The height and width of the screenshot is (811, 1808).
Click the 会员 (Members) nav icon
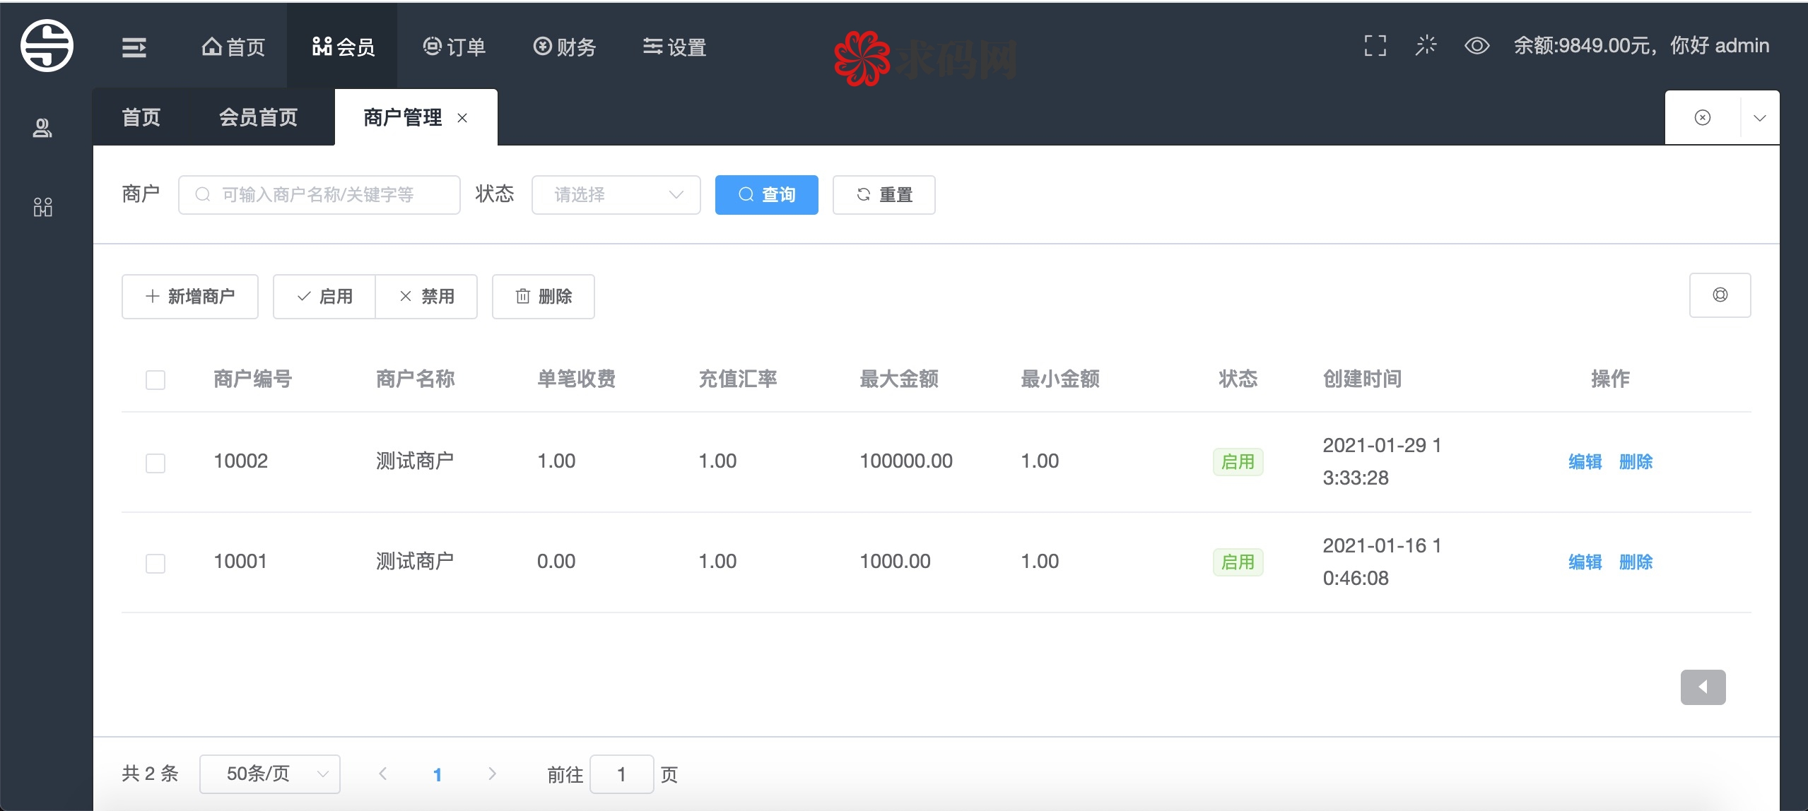(x=345, y=45)
